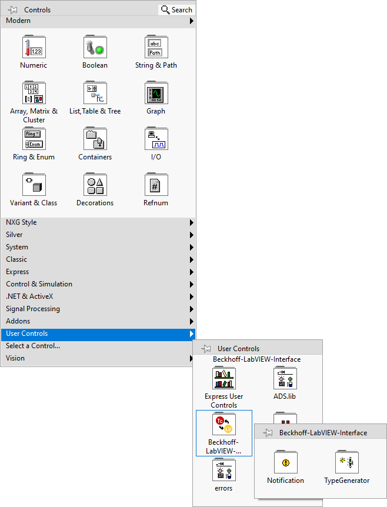Expand the NXG Style category
The height and width of the screenshot is (507, 387).
click(x=98, y=222)
